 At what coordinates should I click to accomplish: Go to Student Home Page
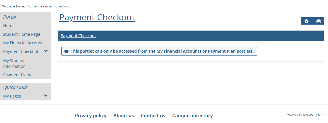[22, 34]
